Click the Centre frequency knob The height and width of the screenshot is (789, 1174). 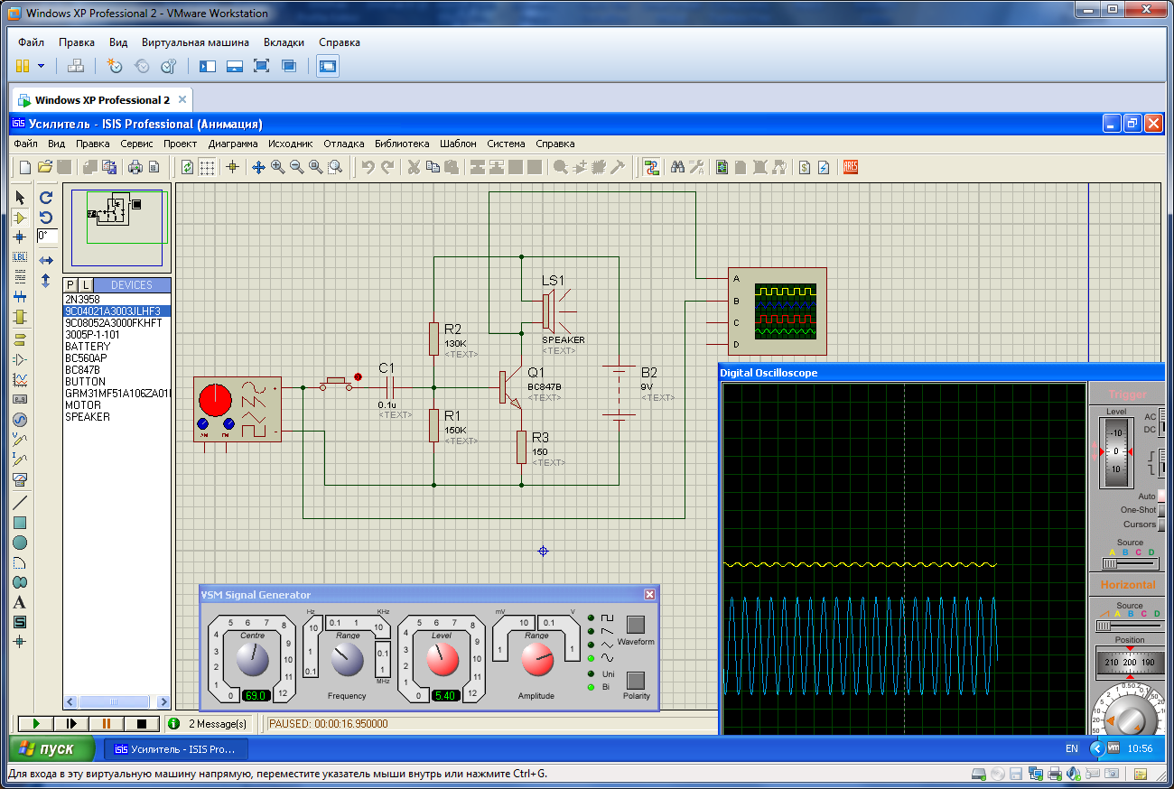[252, 658]
